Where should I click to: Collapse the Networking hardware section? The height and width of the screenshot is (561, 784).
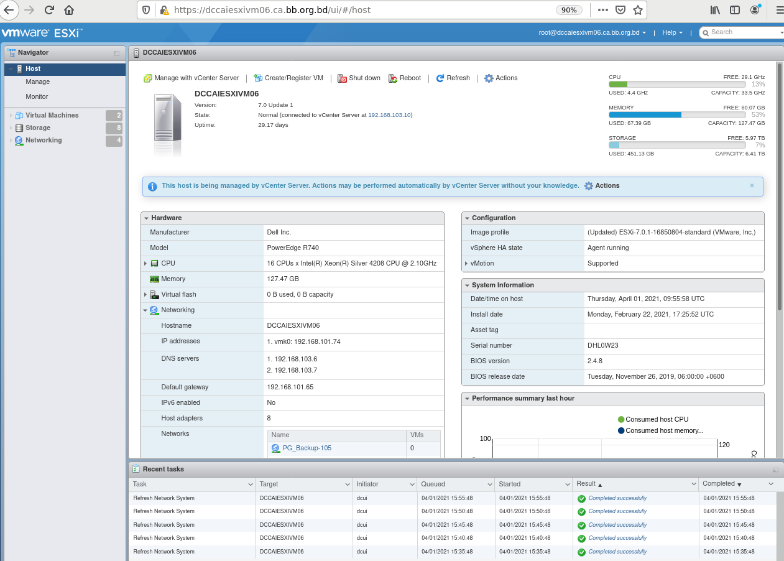click(x=145, y=310)
